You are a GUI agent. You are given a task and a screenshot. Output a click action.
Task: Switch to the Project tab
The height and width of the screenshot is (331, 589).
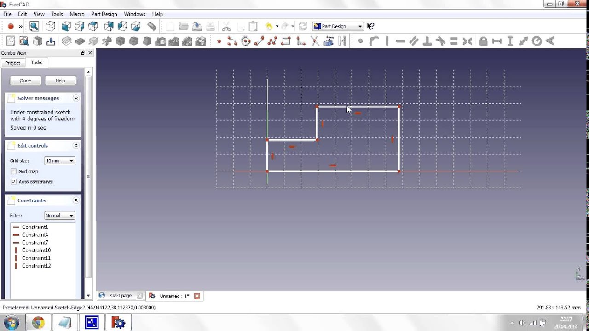click(x=12, y=63)
